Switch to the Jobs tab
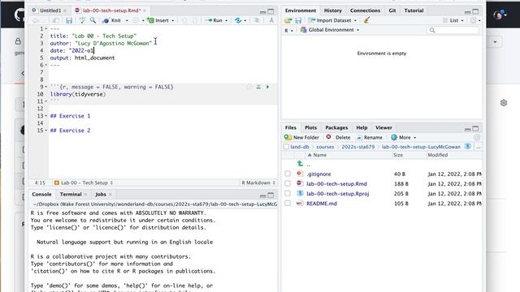Image resolution: width=520 pixels, height=292 pixels. 101,195
